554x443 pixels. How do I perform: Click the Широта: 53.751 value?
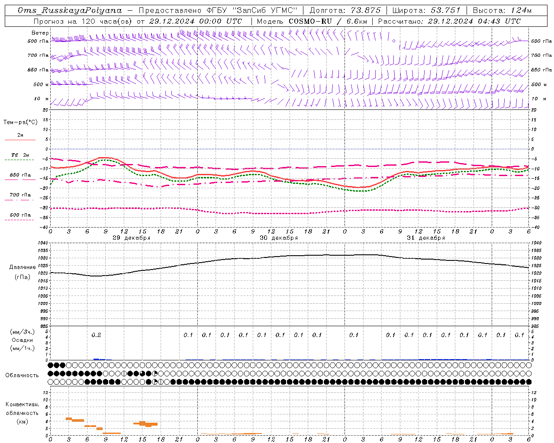(x=426, y=10)
